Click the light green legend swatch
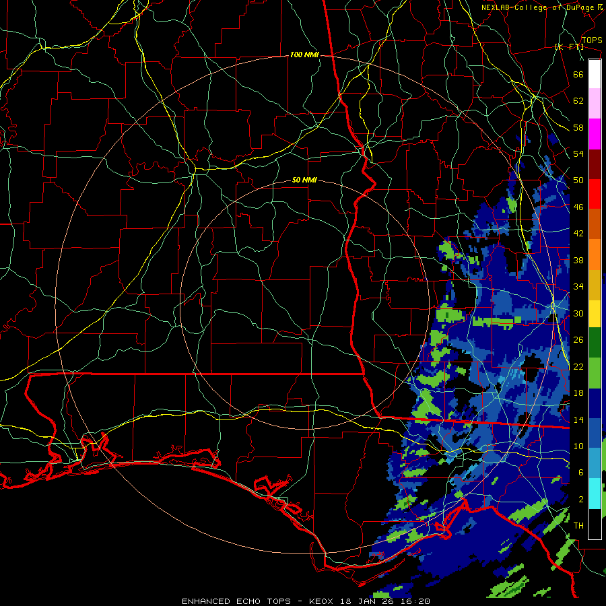 [x=595, y=373]
